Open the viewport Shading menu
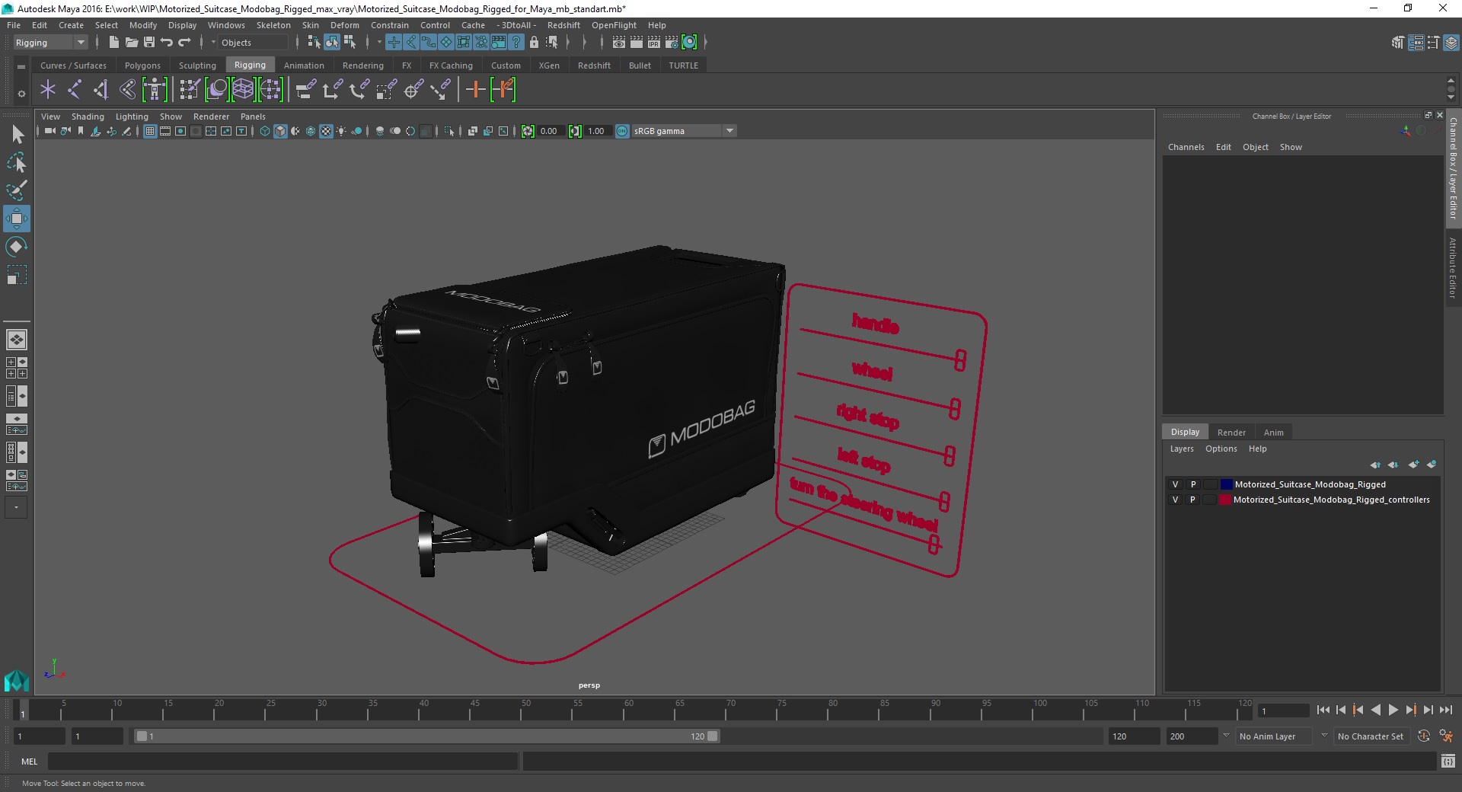Screen dimensions: 1462x792 click(x=88, y=117)
